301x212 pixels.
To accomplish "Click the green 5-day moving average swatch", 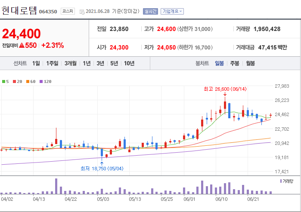I will [x=3, y=81].
